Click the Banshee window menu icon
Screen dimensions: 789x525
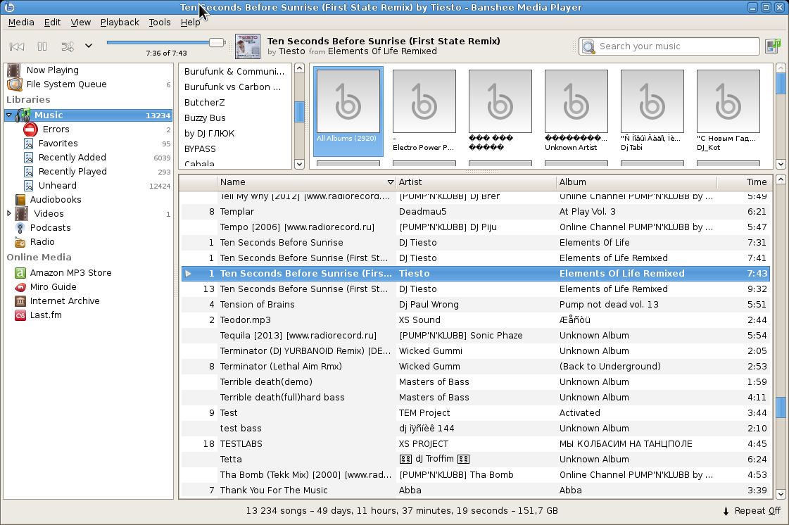(x=8, y=8)
